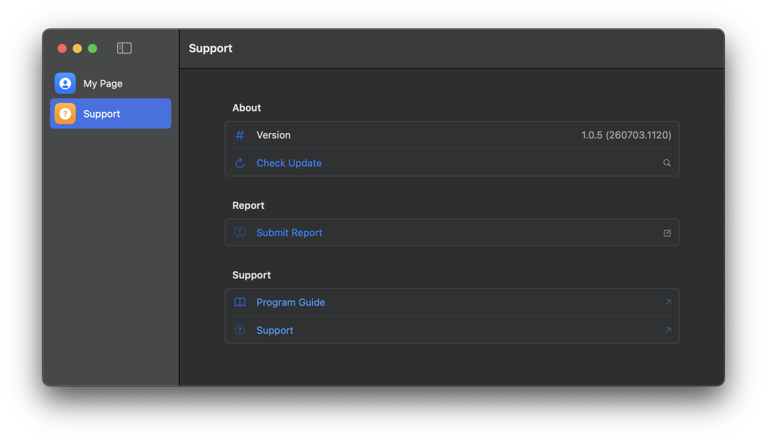Click version number 1.0.5 (260703.1120)

coord(626,135)
